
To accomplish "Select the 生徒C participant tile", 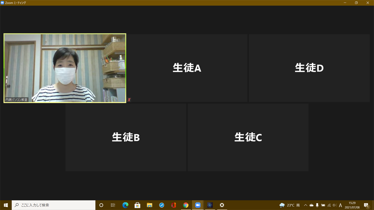I will [248, 137].
